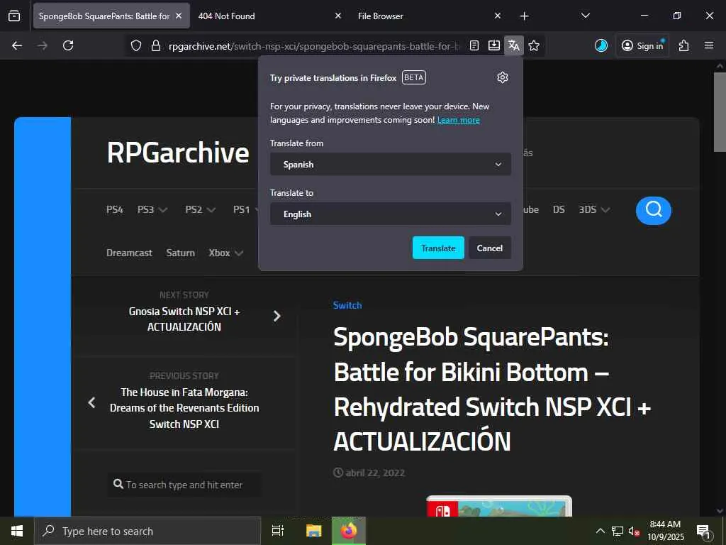Open translation settings gear
726x545 pixels.
(x=503, y=77)
